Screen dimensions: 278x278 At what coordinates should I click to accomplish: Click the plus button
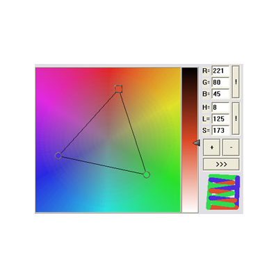(211, 147)
